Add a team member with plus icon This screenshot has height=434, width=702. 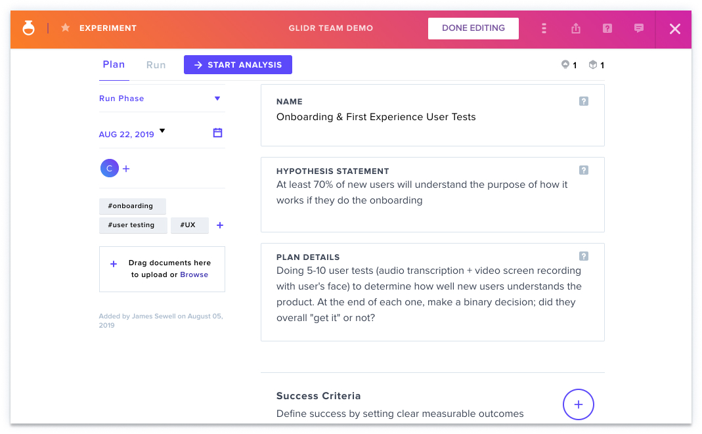coord(126,169)
